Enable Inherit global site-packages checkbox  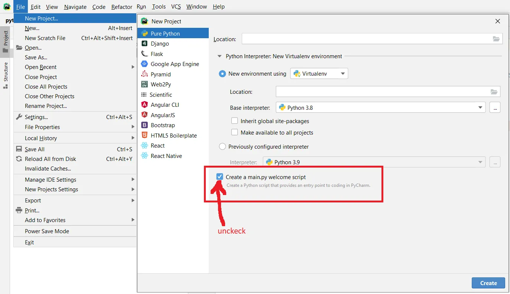point(234,121)
